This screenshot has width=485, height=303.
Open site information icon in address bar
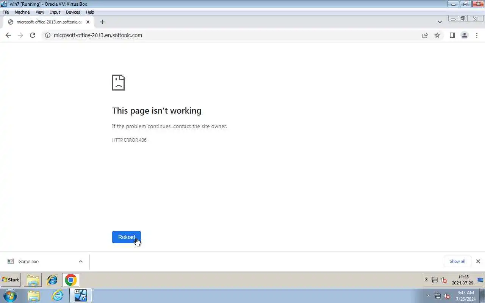[48, 35]
